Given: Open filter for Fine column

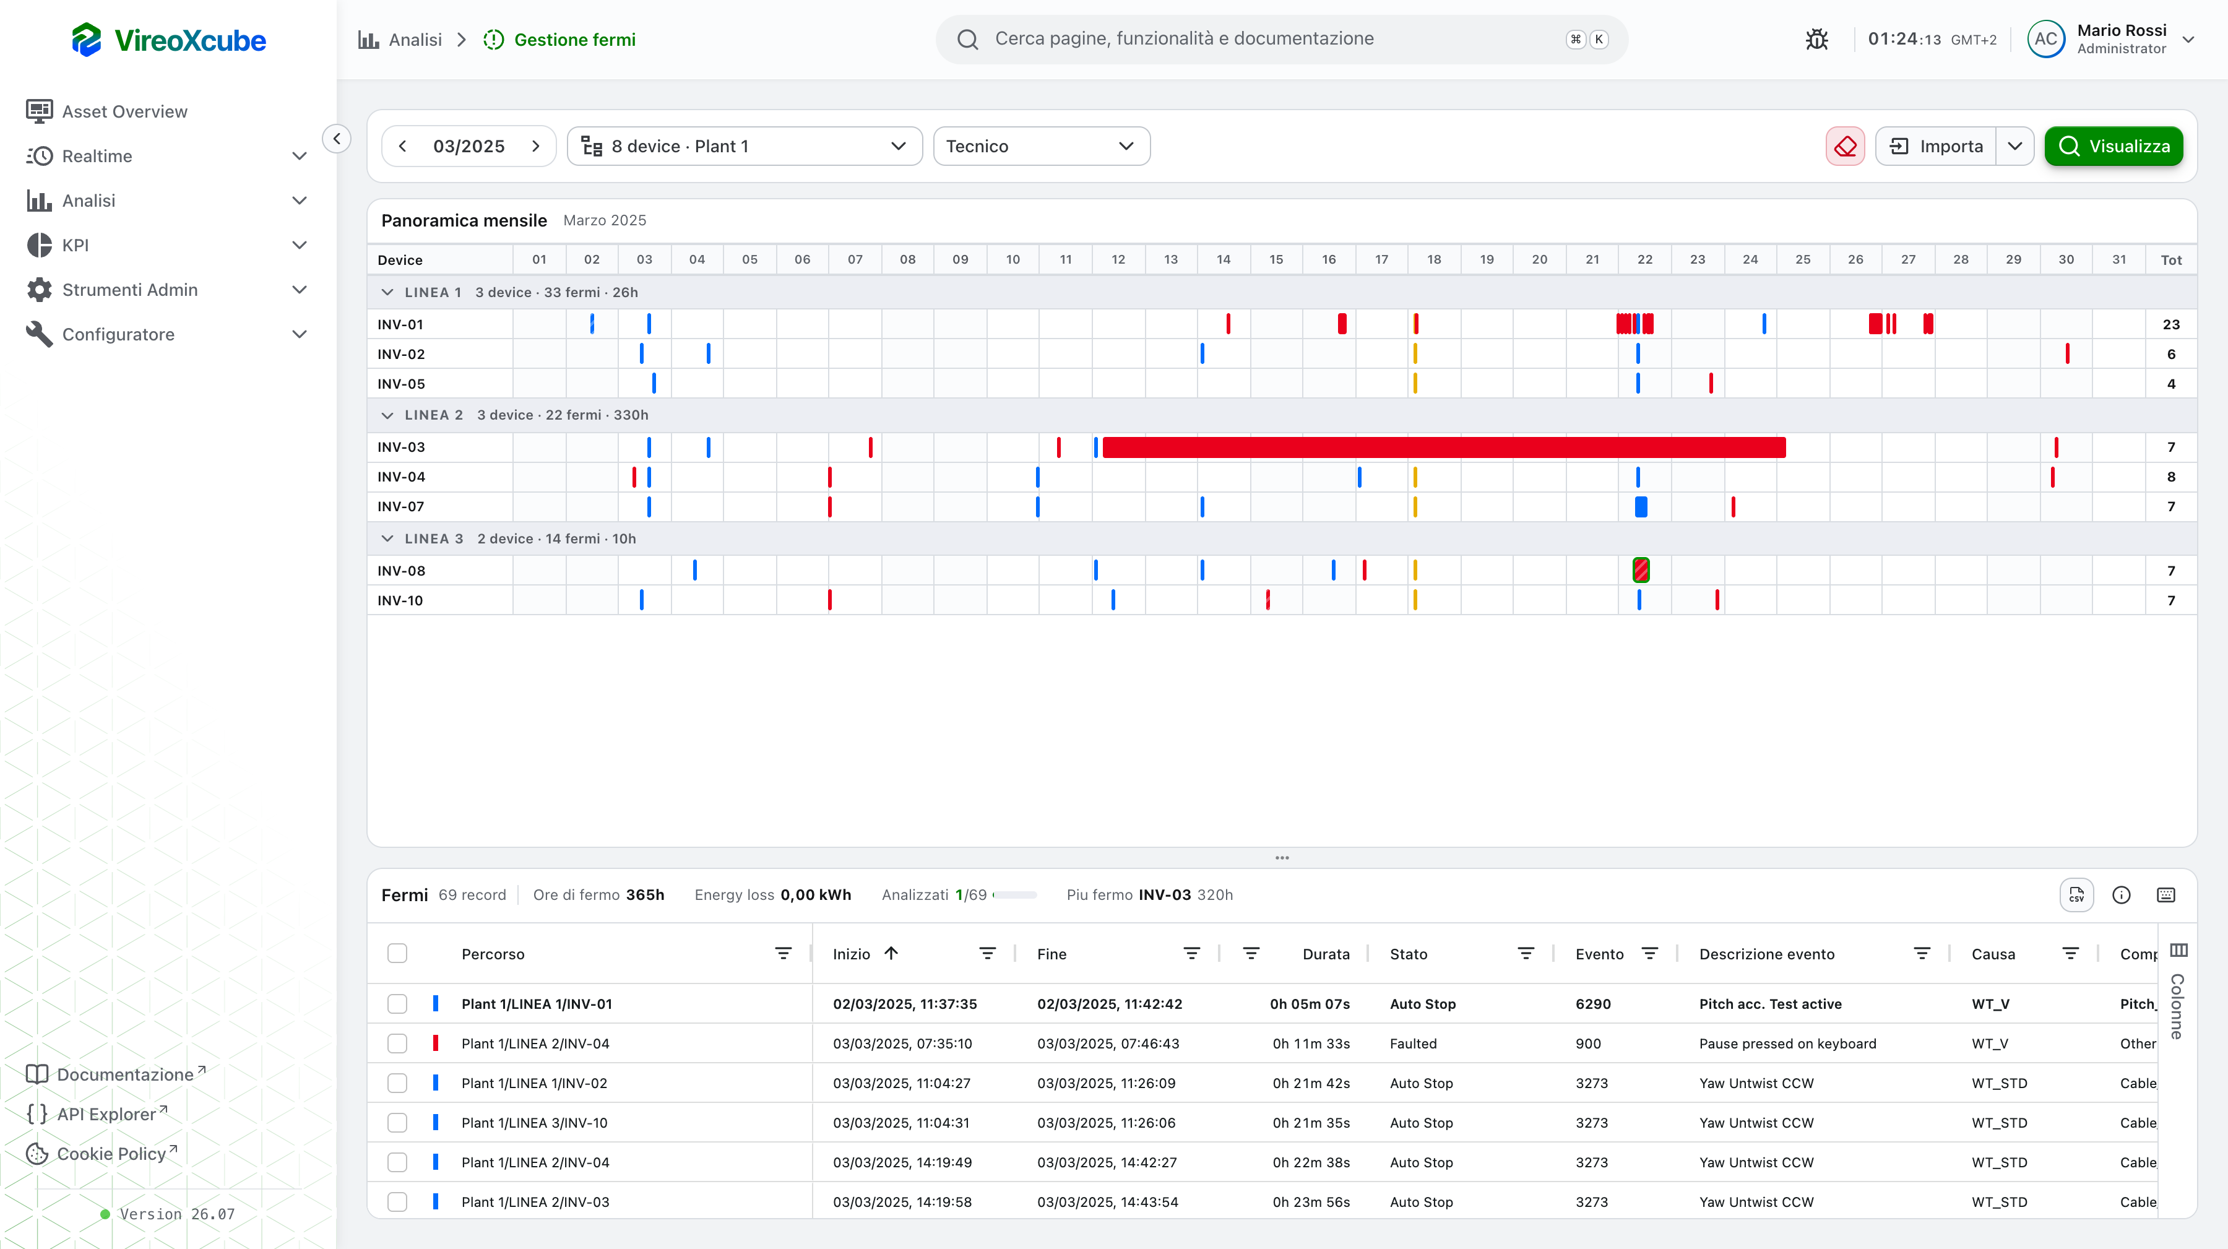Looking at the screenshot, I should tap(1191, 953).
